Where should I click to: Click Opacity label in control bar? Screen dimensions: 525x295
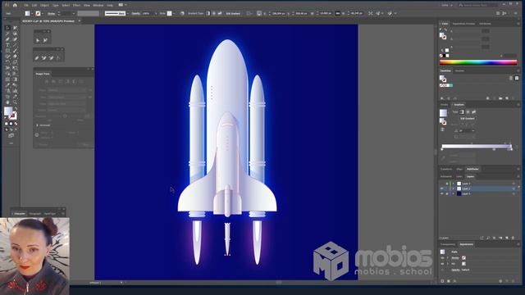point(135,13)
